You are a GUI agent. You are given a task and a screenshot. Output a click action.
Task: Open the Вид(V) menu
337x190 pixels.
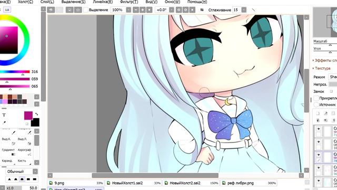151,2
